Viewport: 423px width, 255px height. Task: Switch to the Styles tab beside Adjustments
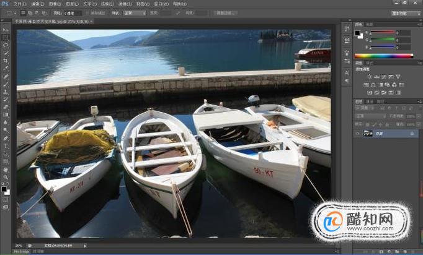[x=369, y=63]
